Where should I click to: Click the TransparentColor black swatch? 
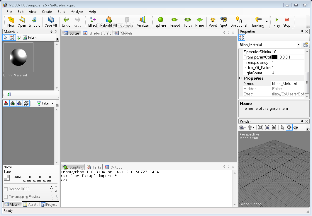pyautogui.click(x=274, y=57)
